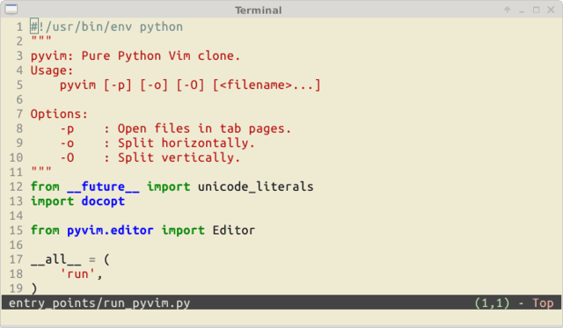Click the Editor class name on line 15
The height and width of the screenshot is (328, 563).
click(234, 230)
